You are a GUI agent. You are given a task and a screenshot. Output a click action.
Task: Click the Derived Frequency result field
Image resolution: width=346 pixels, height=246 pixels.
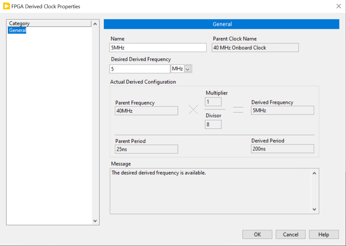pyautogui.click(x=282, y=110)
